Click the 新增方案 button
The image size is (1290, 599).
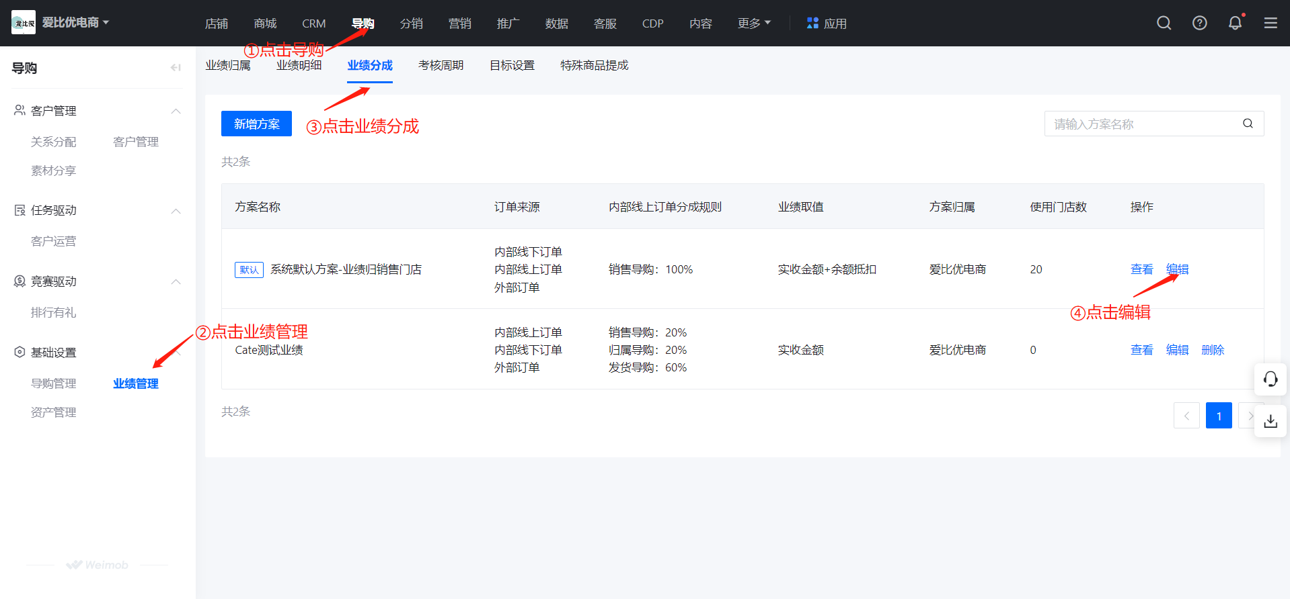pyautogui.click(x=256, y=124)
